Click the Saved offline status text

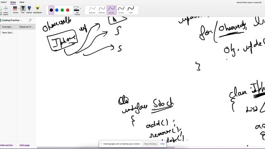(249, 2)
